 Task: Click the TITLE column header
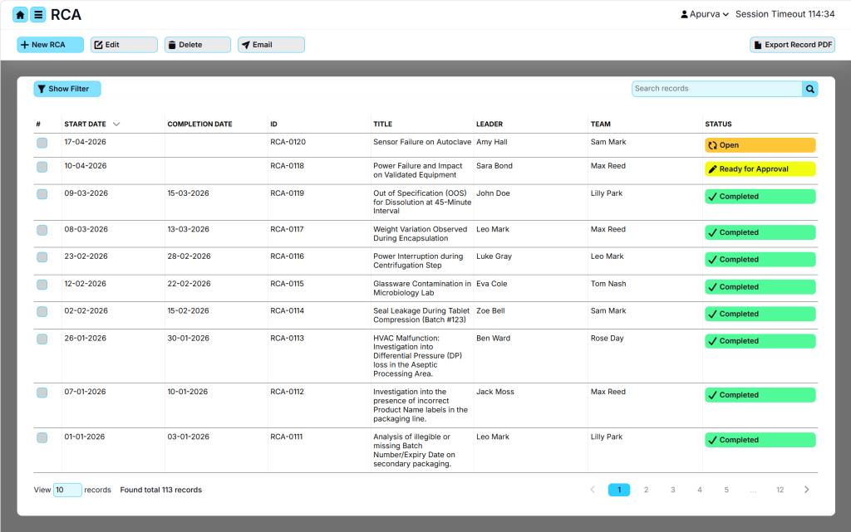point(382,124)
